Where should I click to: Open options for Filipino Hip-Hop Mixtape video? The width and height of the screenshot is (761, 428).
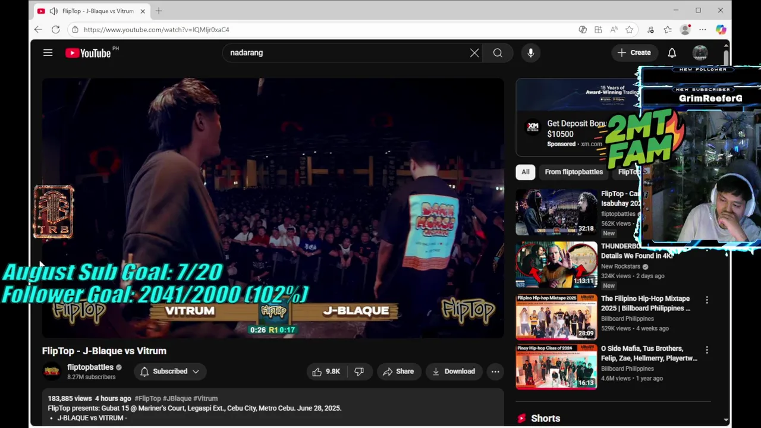[707, 300]
